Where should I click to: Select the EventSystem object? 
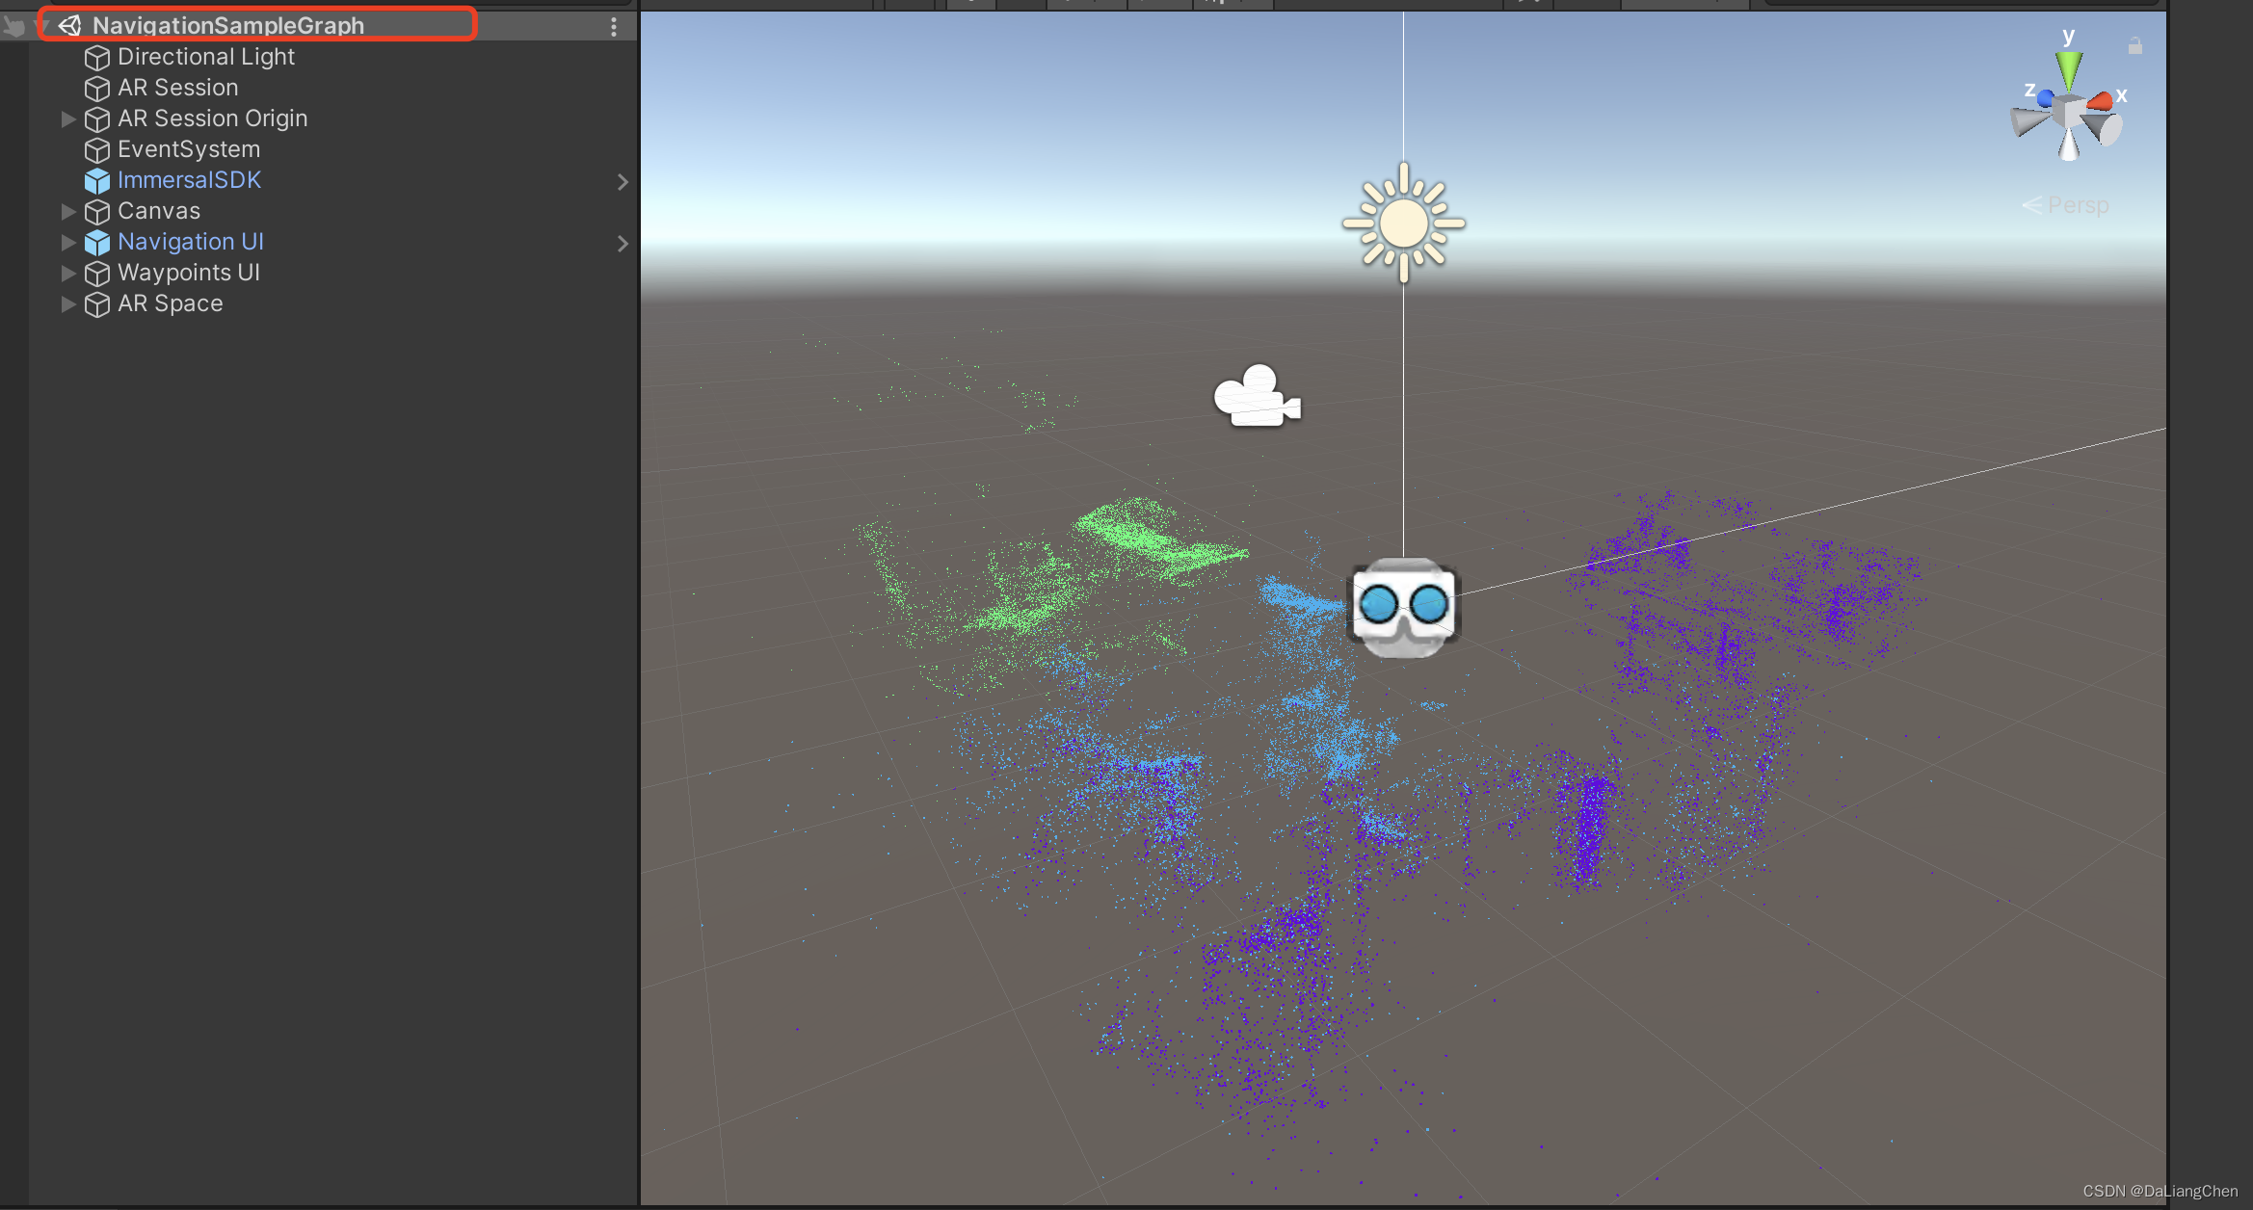tap(189, 150)
